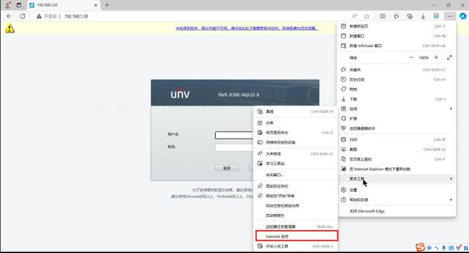Open the favorites toolbar icon

(397, 16)
